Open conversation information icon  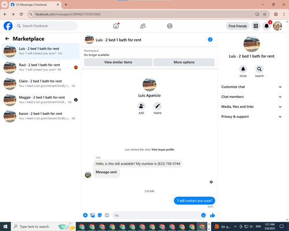pyautogui.click(x=210, y=39)
